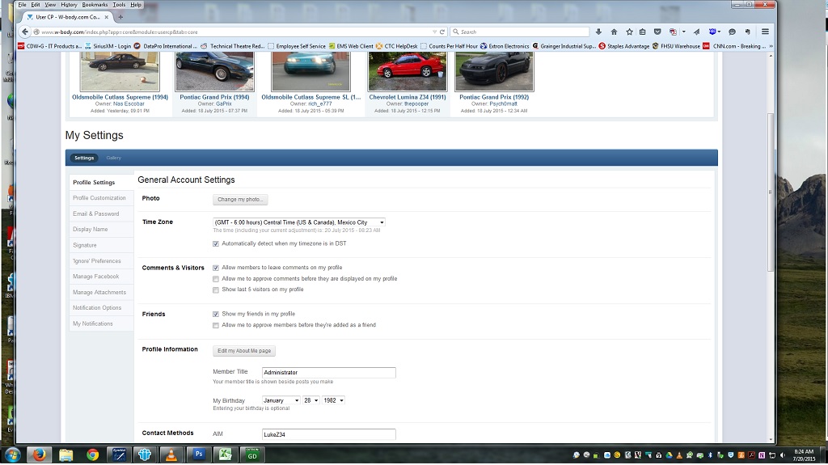This screenshot has width=828, height=465.
Task: Click the Bluetooth tray icon
Action: (x=710, y=455)
